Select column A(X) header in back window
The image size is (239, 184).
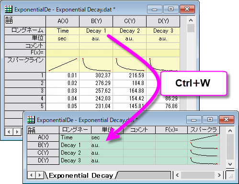[63, 21]
